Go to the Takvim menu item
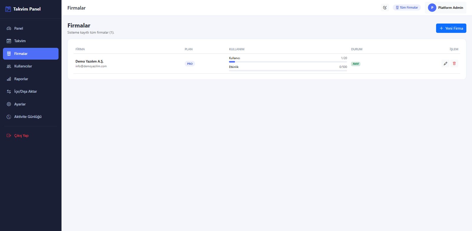 pos(31,41)
